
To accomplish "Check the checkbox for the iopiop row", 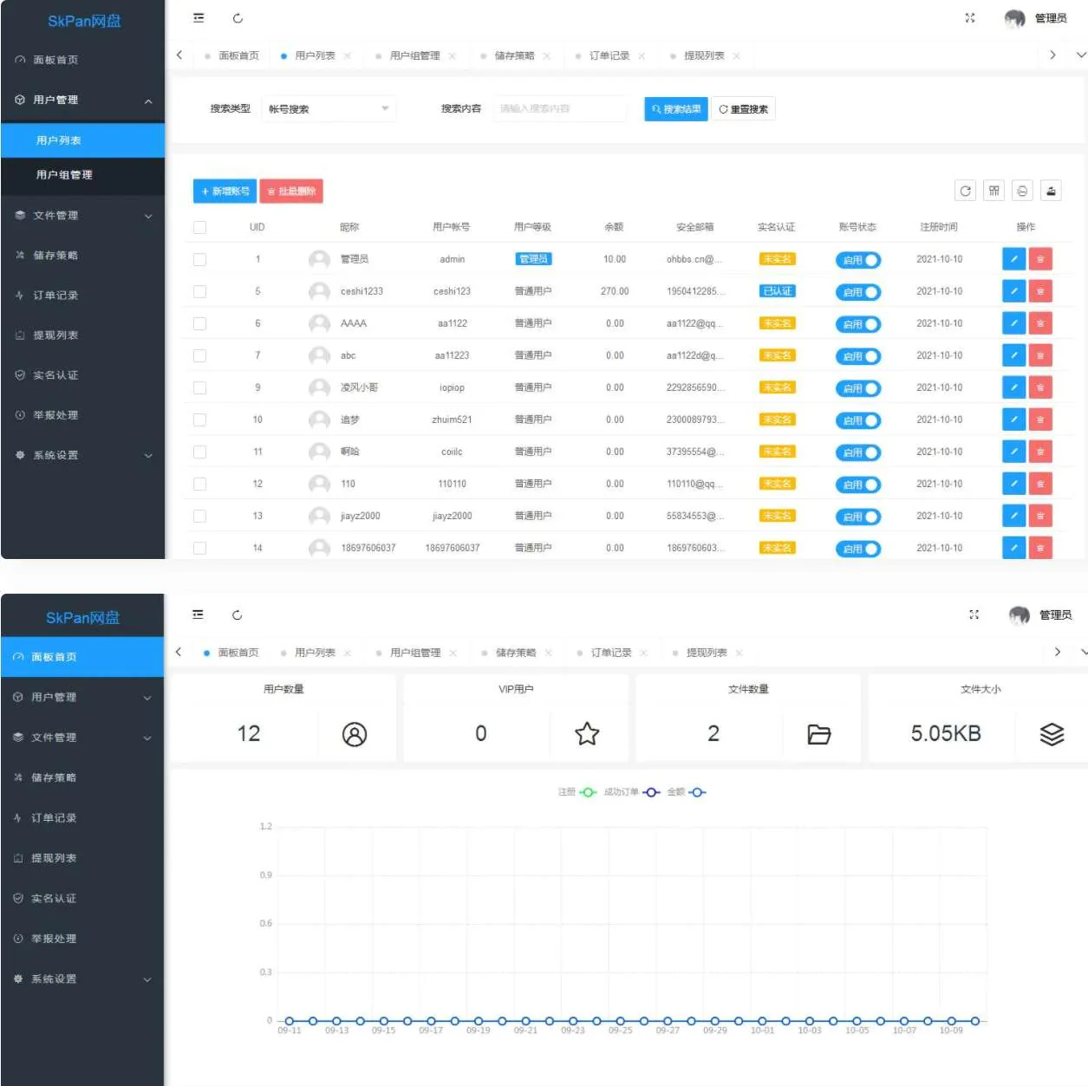I will 199,387.
